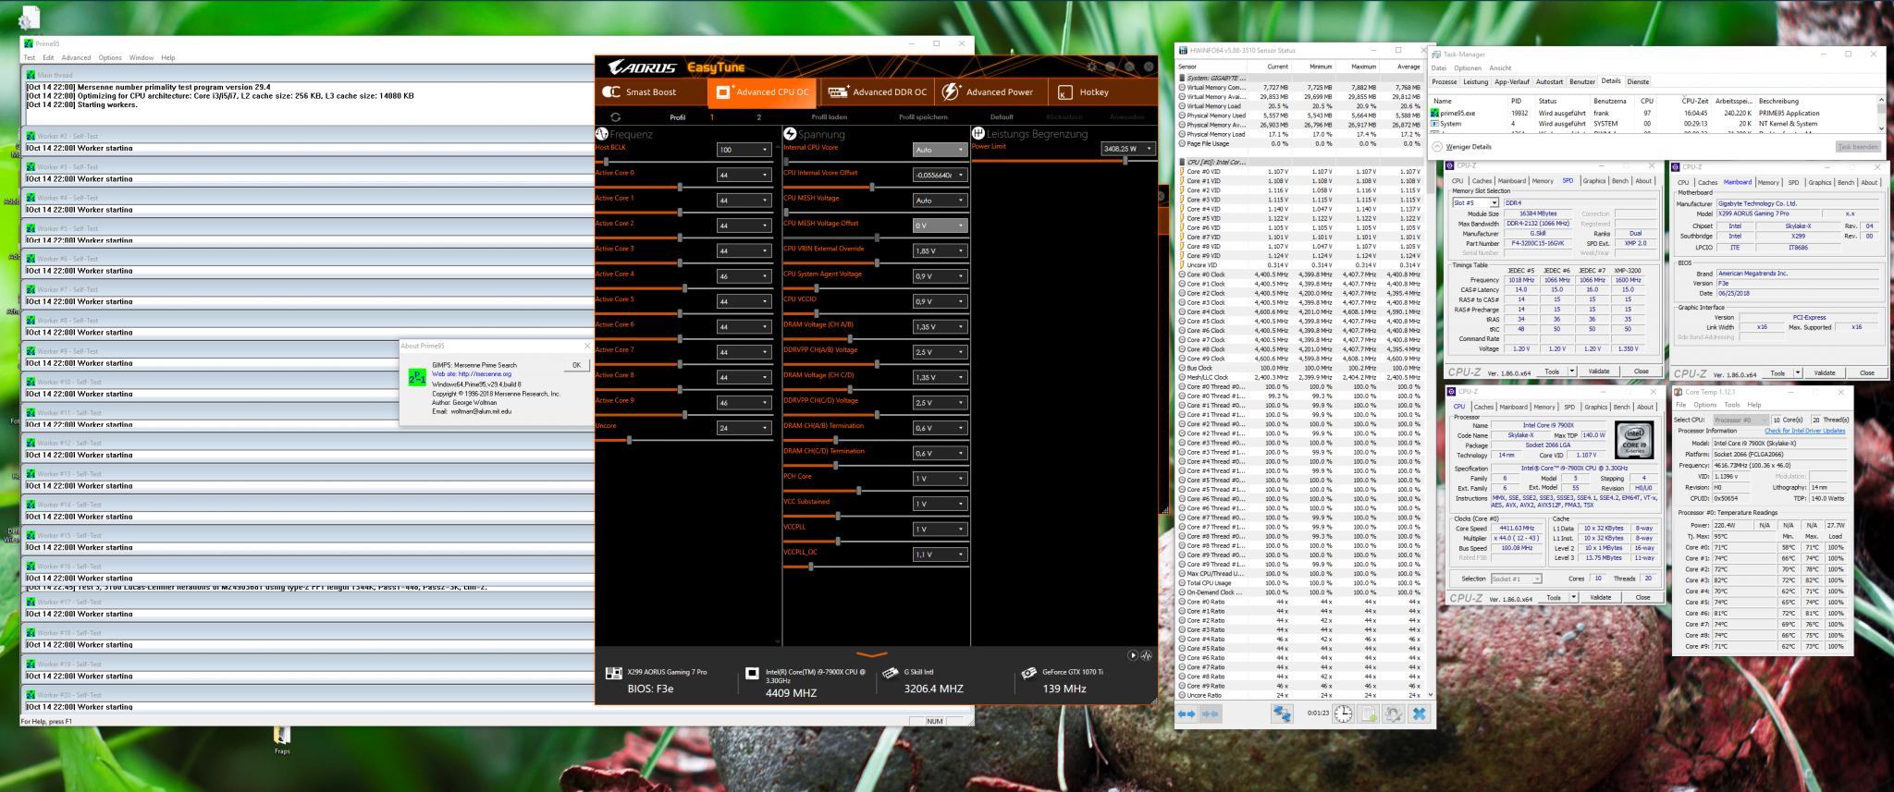
Task: Click HWiNFO network computers icon
Action: [x=1282, y=713]
